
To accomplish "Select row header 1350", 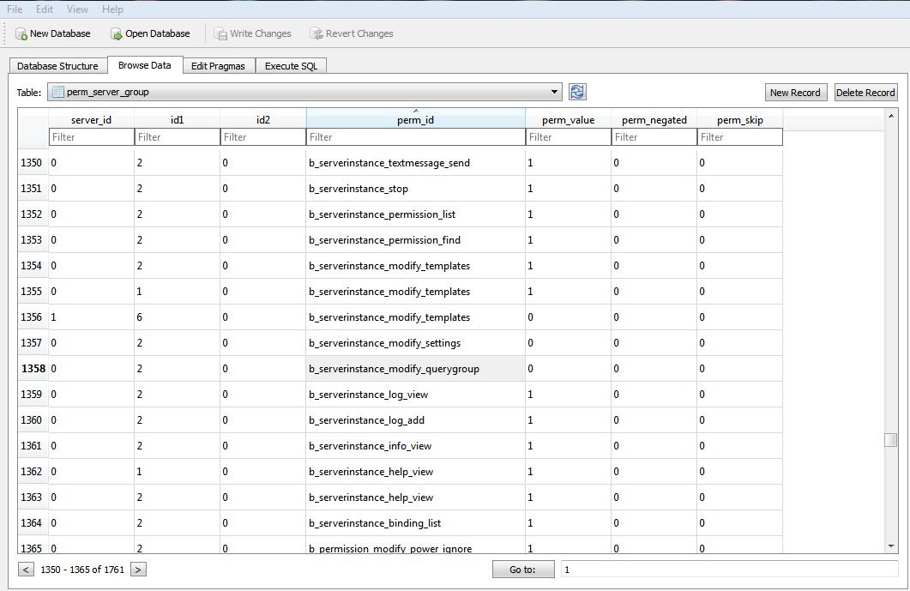I will click(33, 163).
